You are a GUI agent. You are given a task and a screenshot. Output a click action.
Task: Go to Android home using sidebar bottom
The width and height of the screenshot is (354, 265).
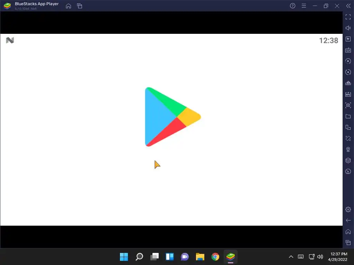(x=348, y=232)
